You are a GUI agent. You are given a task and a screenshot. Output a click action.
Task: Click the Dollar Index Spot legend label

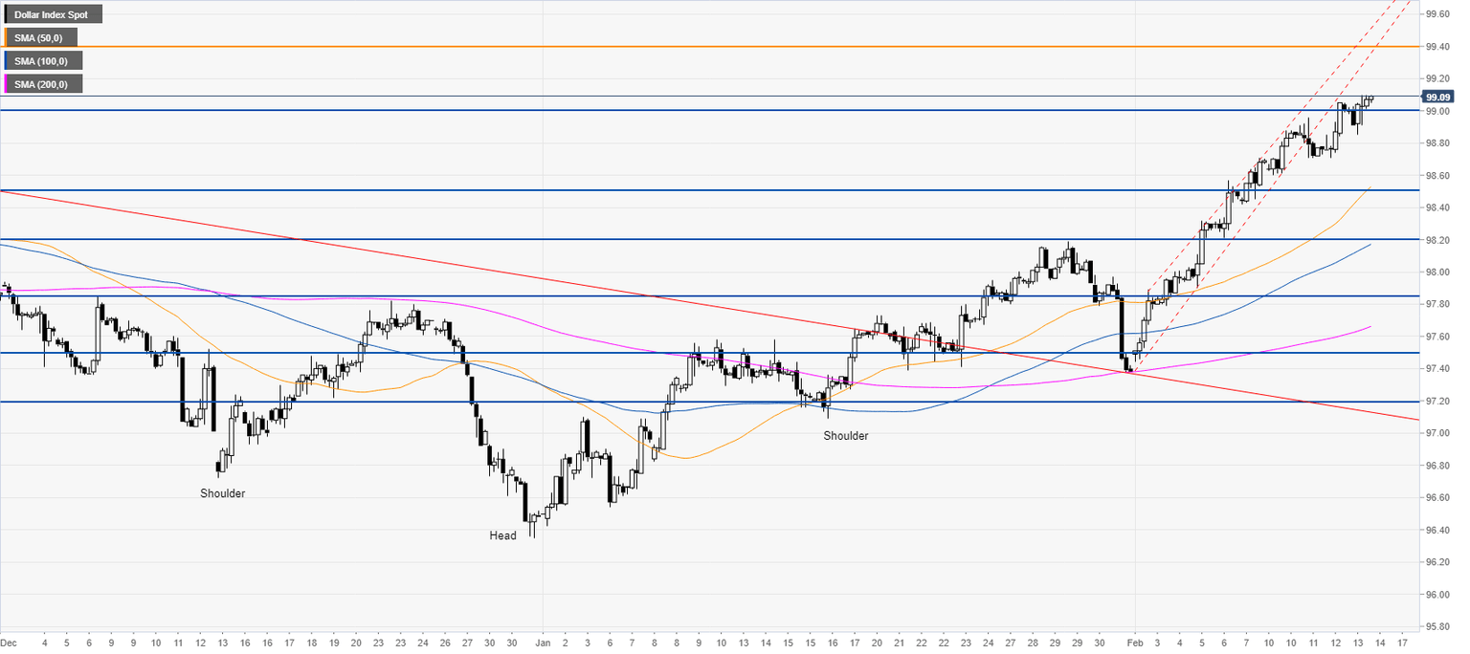54,14
